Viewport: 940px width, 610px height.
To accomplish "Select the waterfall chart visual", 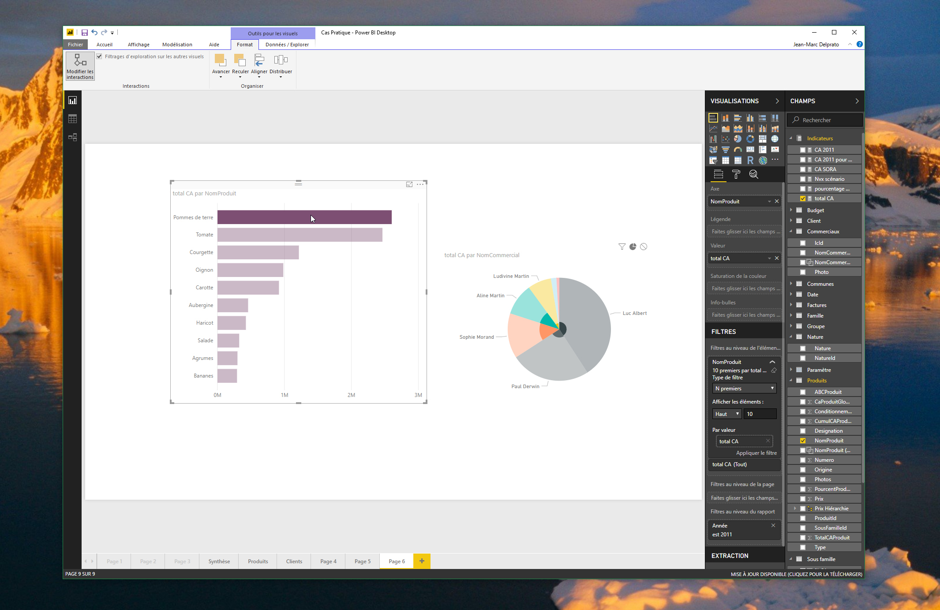I will point(713,139).
